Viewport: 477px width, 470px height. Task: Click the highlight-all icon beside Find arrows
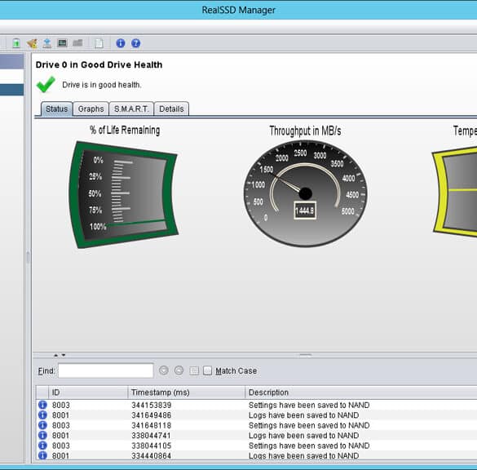194,370
